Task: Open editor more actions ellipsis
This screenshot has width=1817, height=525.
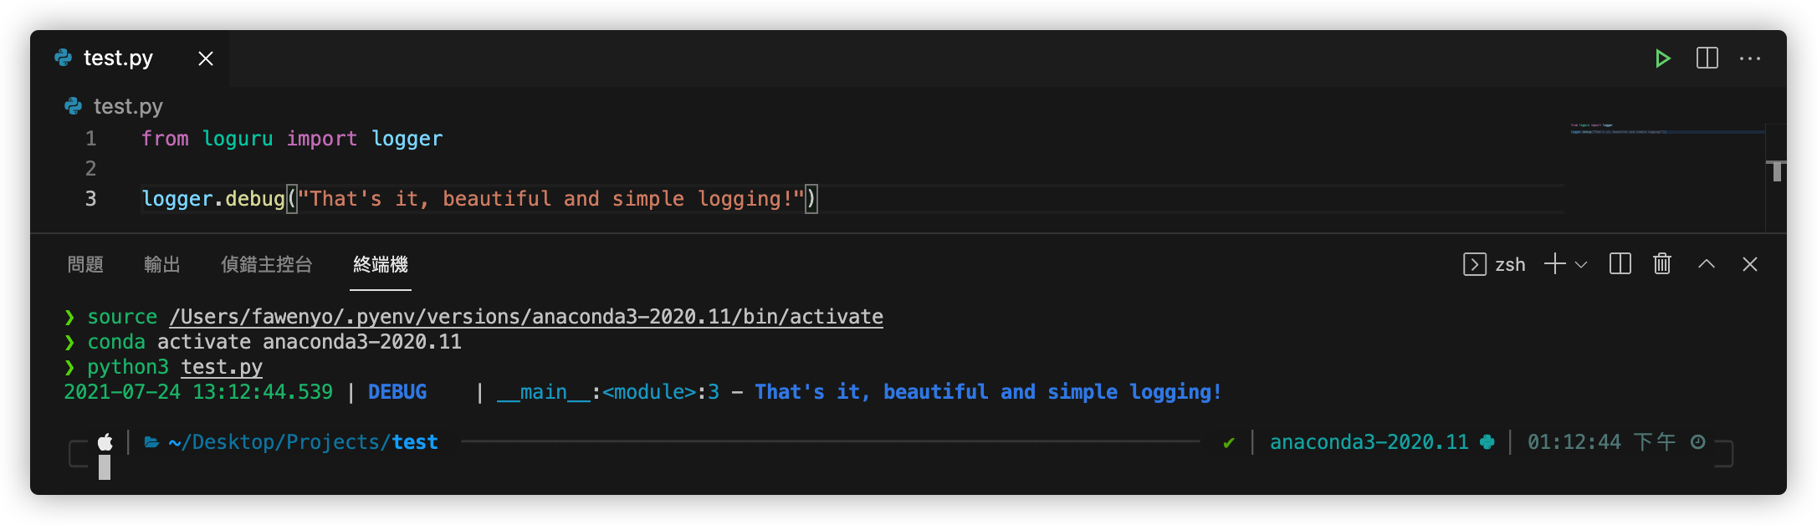Action: (x=1750, y=59)
